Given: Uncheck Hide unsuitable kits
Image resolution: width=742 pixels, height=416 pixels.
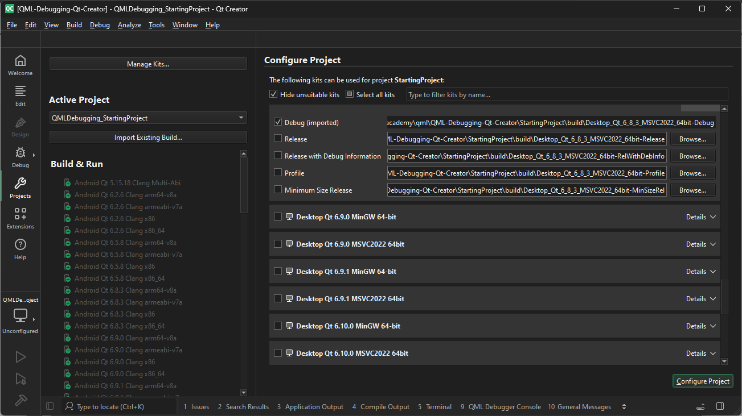Looking at the screenshot, I should click(x=273, y=94).
